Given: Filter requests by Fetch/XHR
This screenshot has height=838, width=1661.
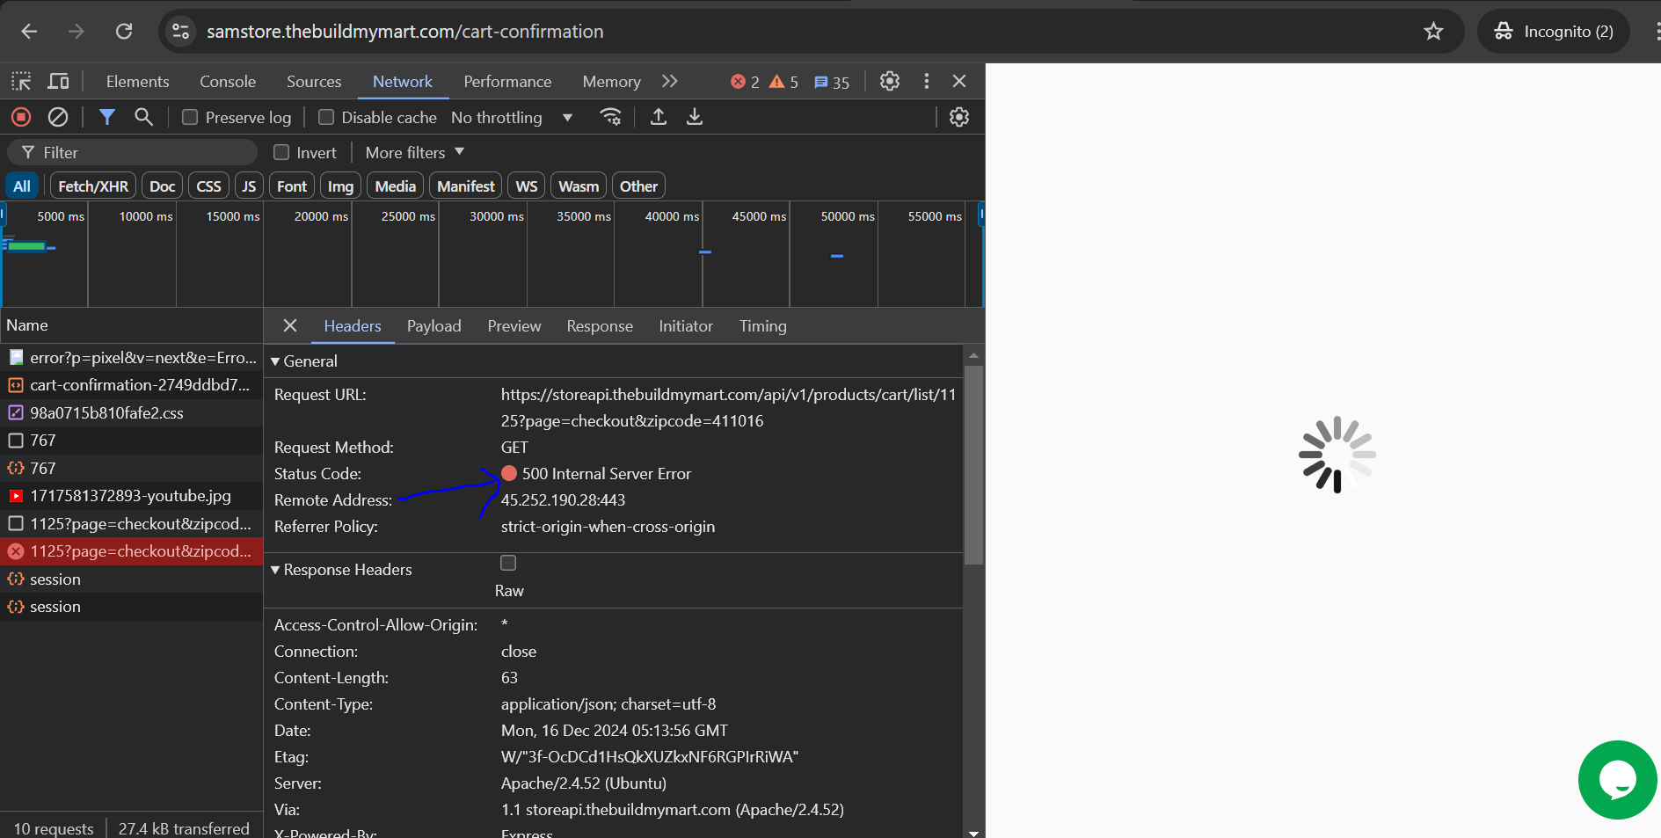Looking at the screenshot, I should click(93, 186).
